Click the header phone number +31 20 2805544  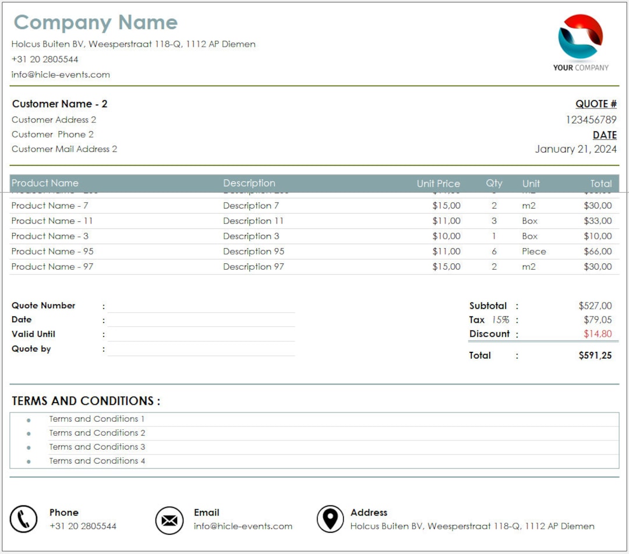click(44, 59)
